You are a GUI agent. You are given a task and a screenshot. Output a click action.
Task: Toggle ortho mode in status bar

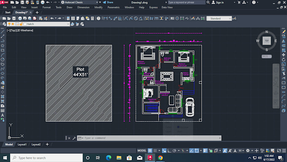(x=169, y=151)
